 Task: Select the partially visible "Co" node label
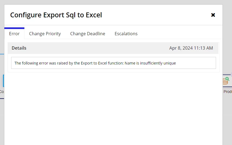(2, 92)
